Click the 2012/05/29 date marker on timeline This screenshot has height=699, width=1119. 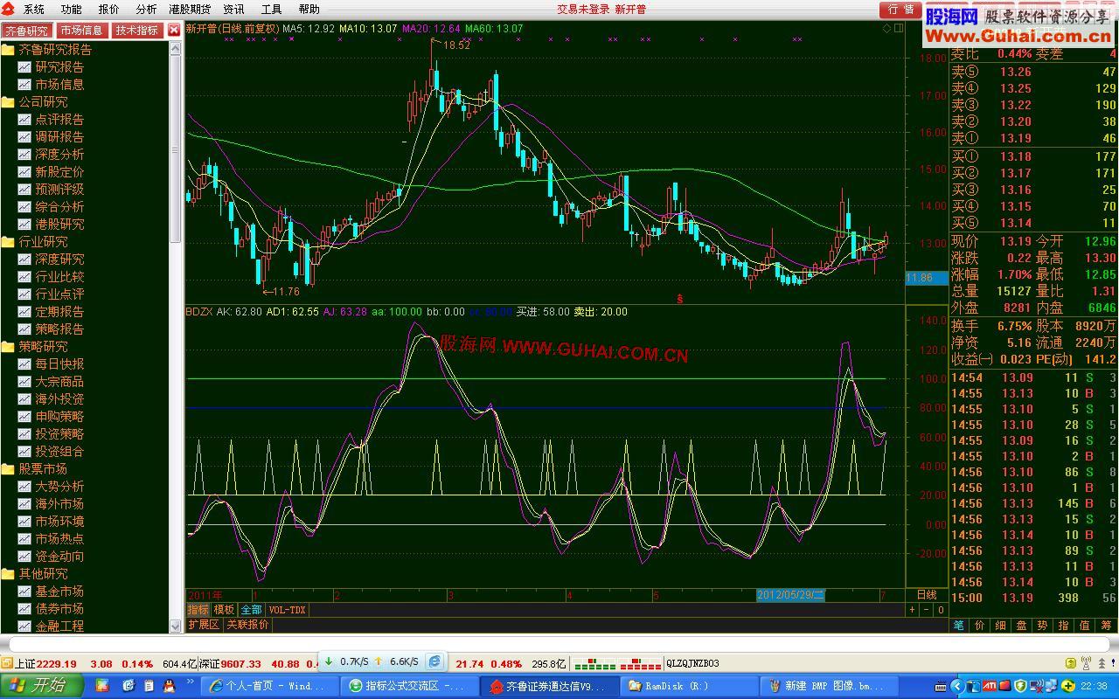(x=790, y=595)
